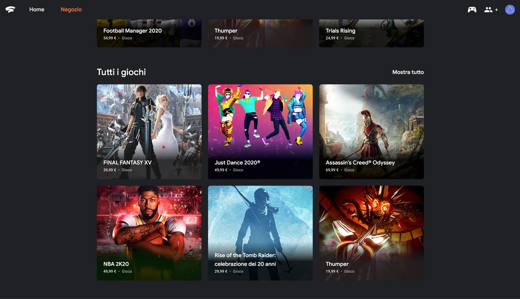The height and width of the screenshot is (299, 520).
Task: Click the 69,99 € price text
Action: coord(332,170)
